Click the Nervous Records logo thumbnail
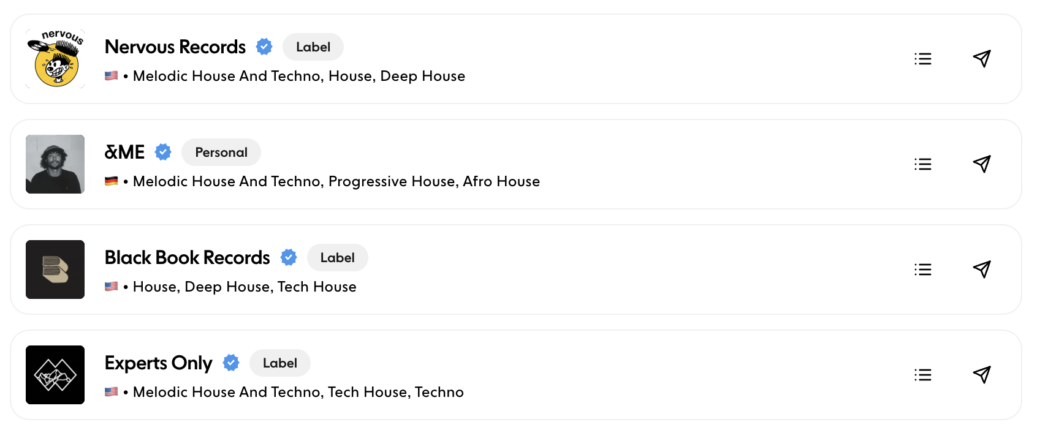 [x=55, y=59]
